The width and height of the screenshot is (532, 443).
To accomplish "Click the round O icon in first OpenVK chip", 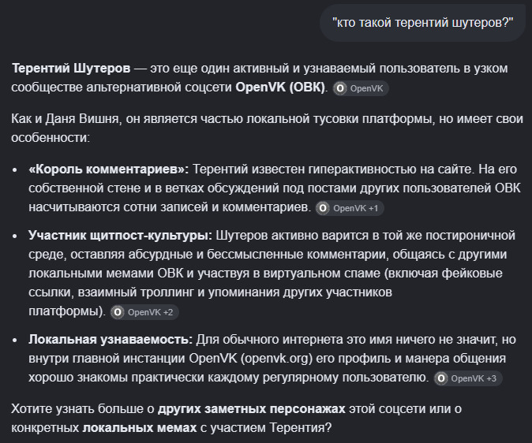I will click(x=339, y=88).
